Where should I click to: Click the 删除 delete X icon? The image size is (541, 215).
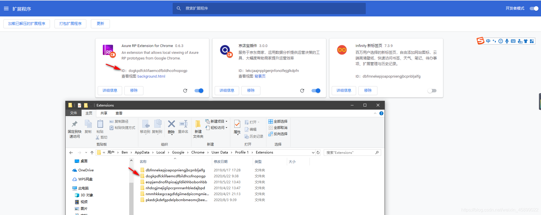pyautogui.click(x=171, y=124)
